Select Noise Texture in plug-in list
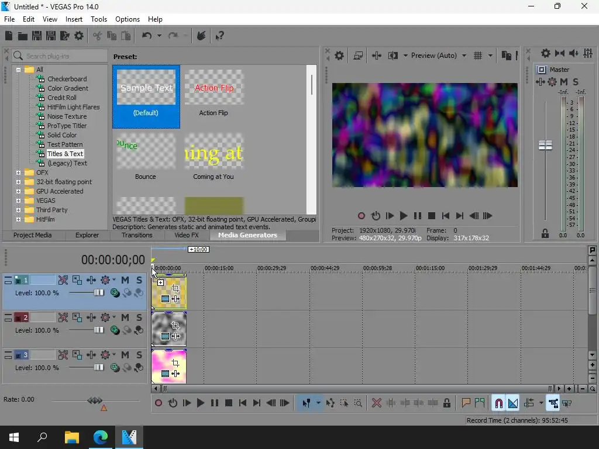 pos(67,116)
